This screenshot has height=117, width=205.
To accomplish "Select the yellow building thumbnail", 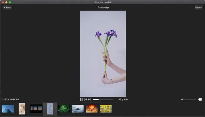I will [106, 109].
